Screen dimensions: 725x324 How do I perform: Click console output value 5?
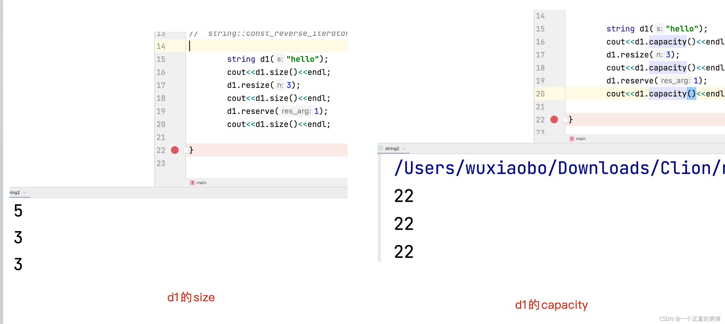(x=18, y=210)
